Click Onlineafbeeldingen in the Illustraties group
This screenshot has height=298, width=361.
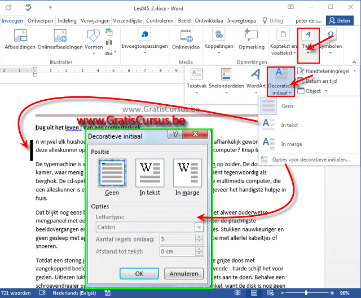point(60,39)
